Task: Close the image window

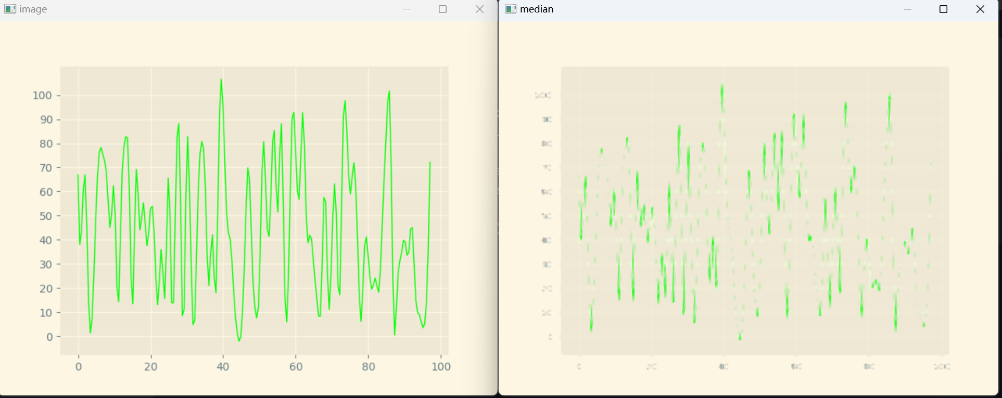Action: click(479, 9)
